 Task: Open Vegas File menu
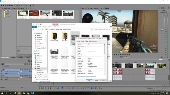1,3
